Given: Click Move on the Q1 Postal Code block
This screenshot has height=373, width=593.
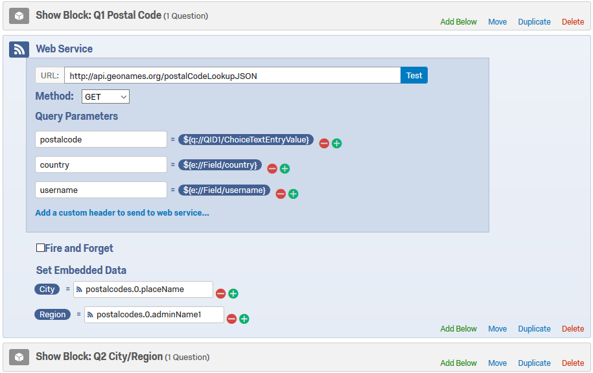Looking at the screenshot, I should [497, 22].
